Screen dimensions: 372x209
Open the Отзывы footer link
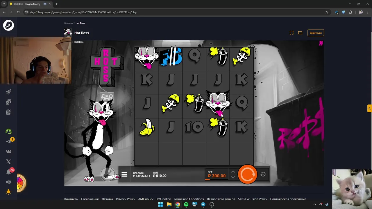pyautogui.click(x=107, y=199)
